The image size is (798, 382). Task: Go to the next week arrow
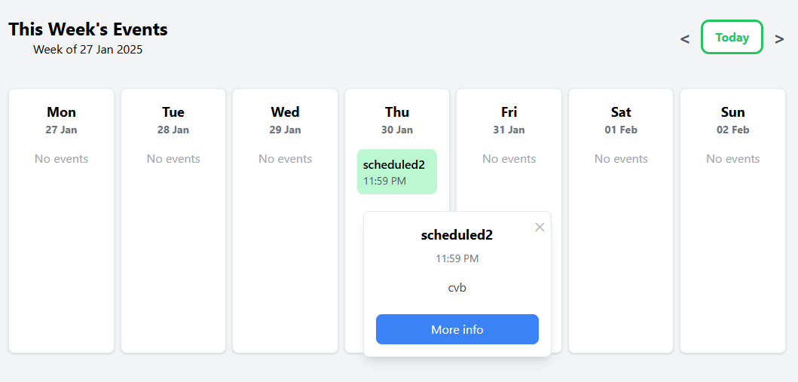779,38
